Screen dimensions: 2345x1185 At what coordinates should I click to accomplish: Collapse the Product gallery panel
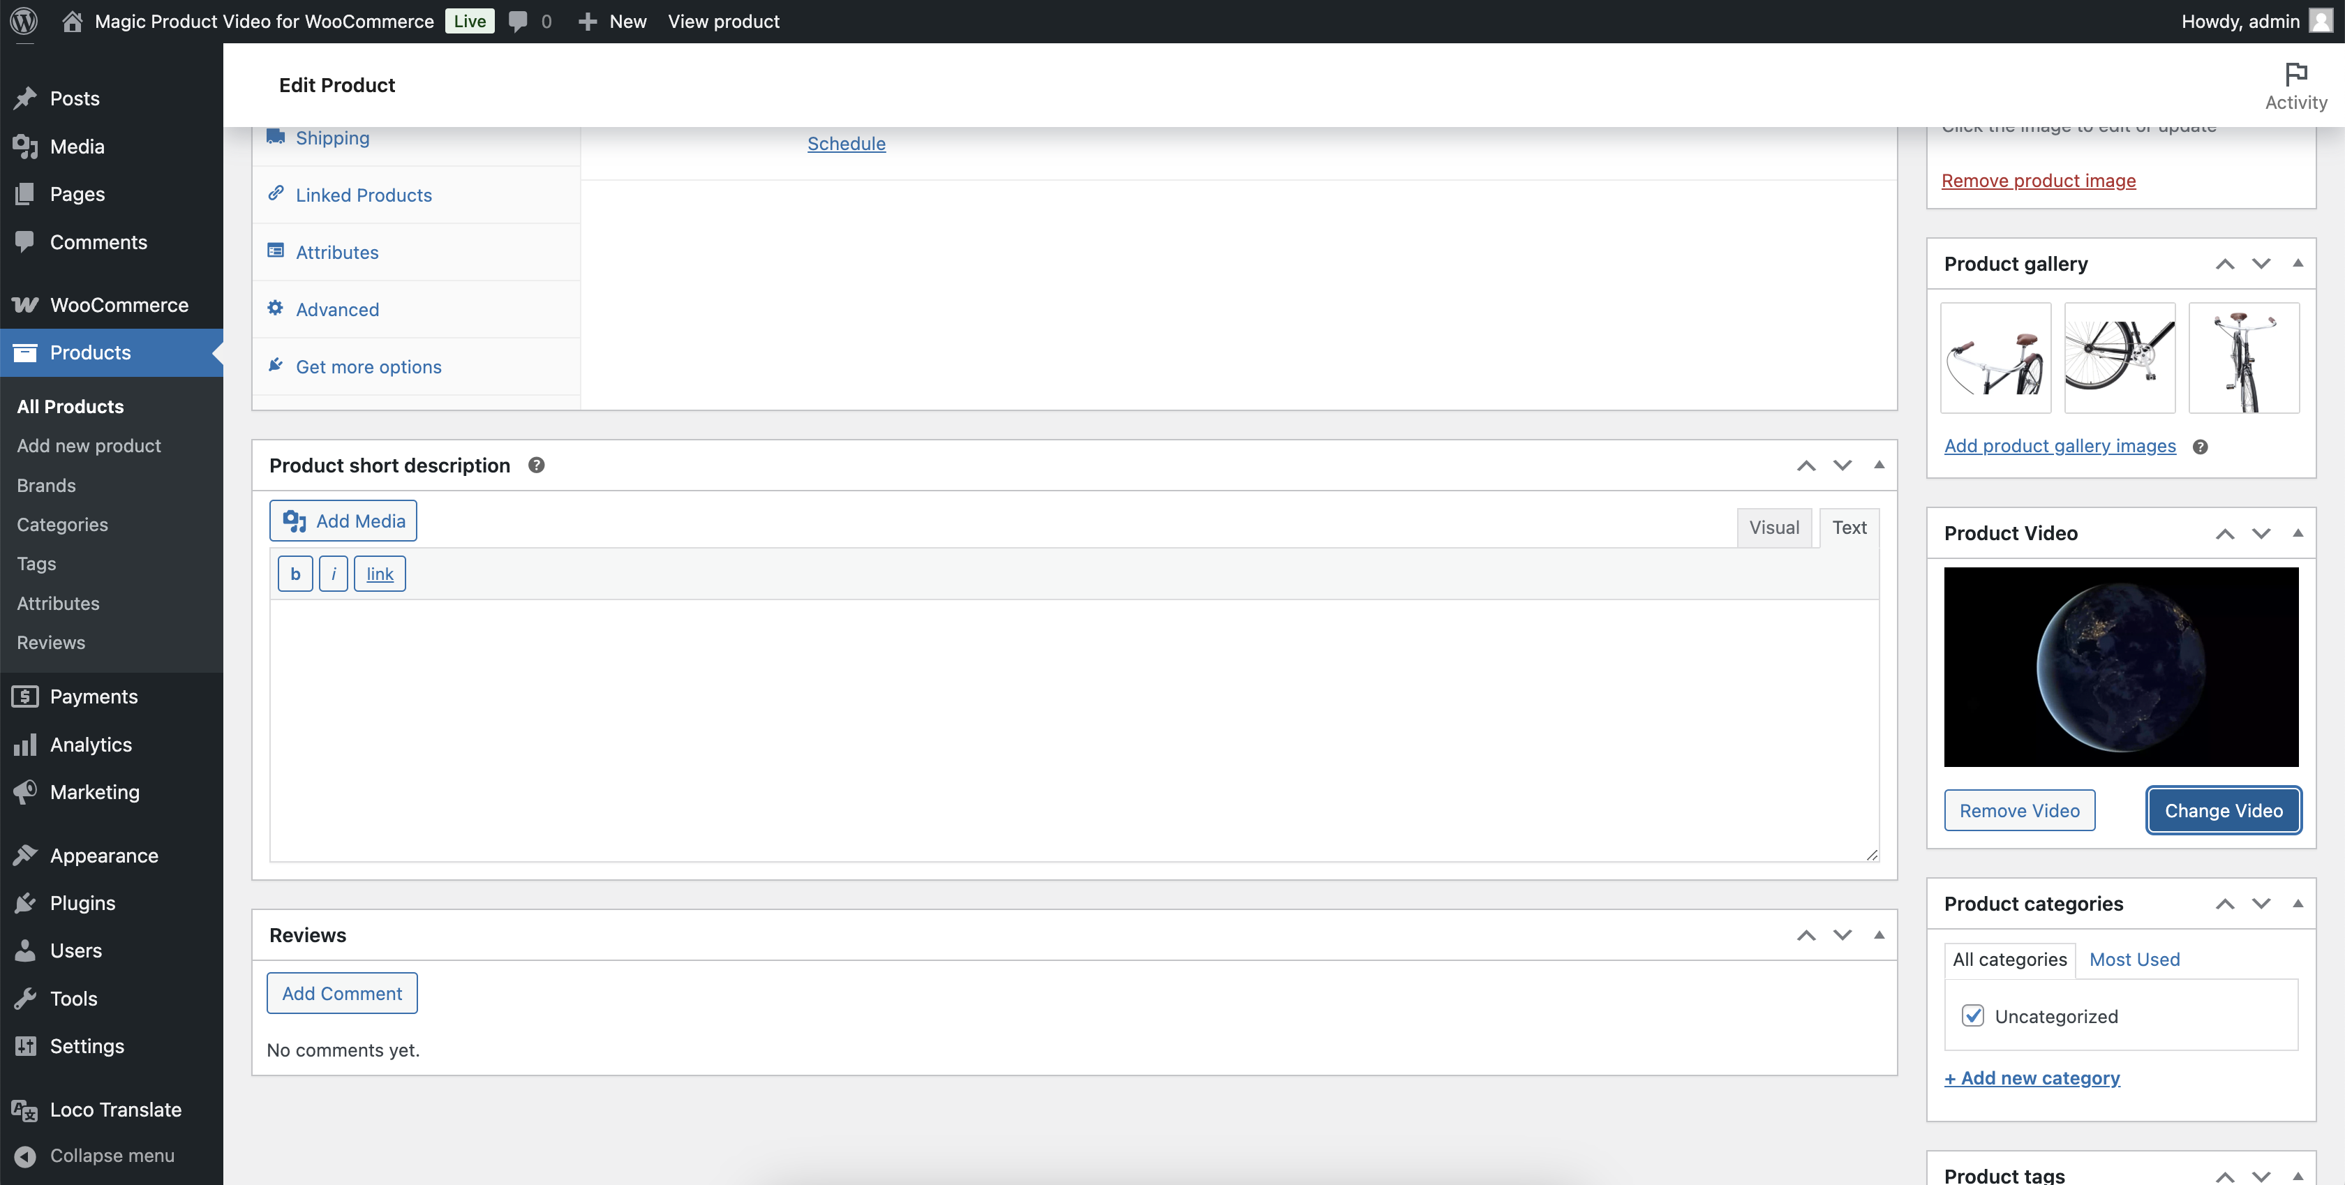pos(2298,263)
